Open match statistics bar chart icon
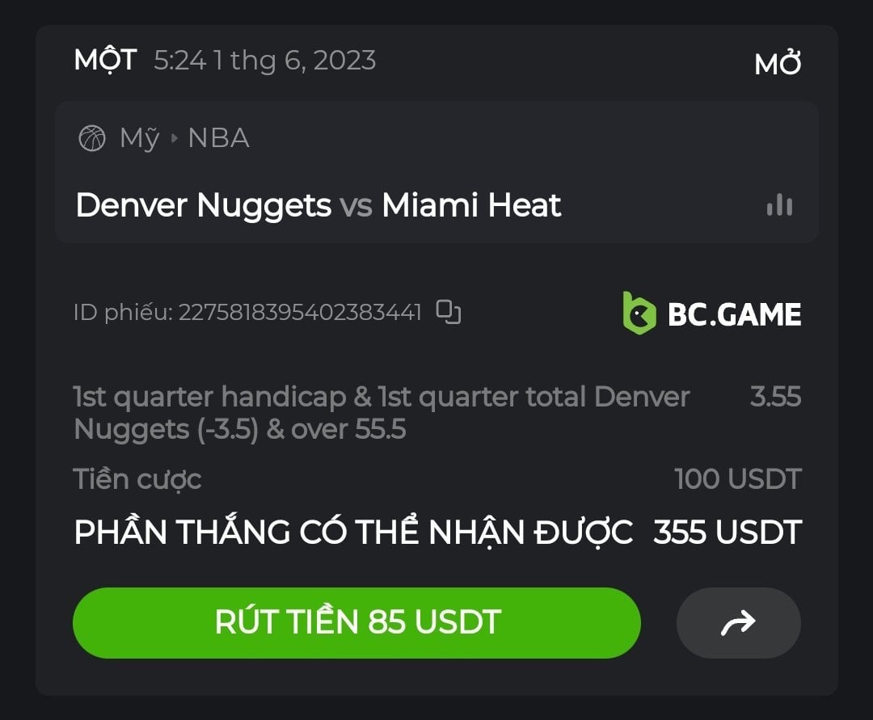The height and width of the screenshot is (720, 873). point(779,204)
